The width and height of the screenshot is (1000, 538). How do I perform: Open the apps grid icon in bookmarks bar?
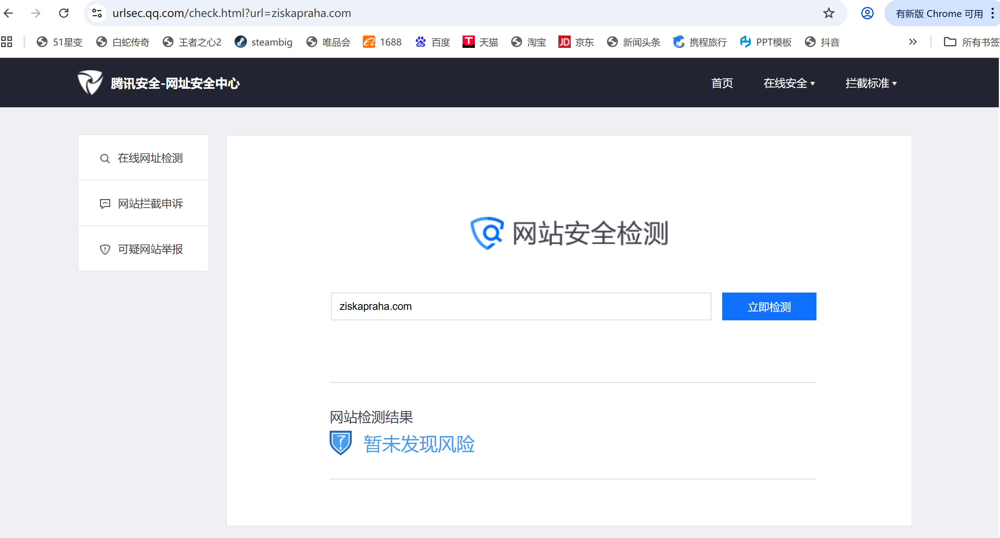(7, 42)
